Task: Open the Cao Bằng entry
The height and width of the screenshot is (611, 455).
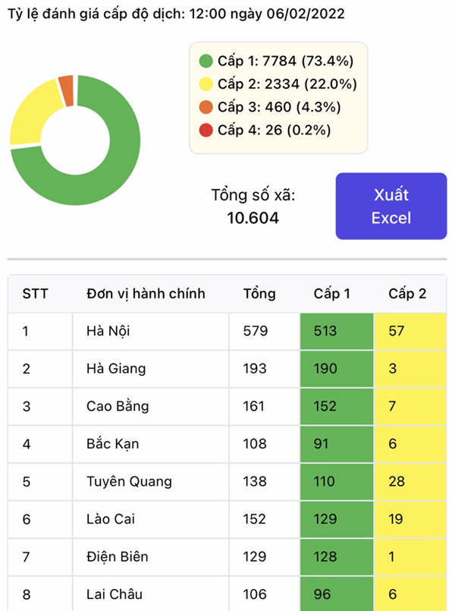Action: point(118,406)
